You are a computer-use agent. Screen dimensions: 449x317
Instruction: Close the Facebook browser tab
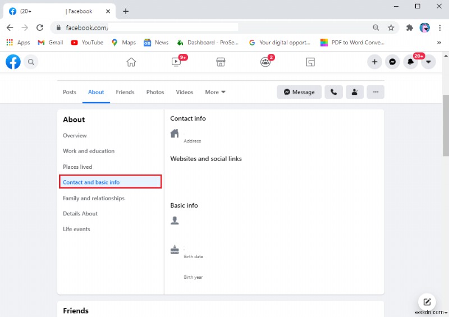click(108, 11)
